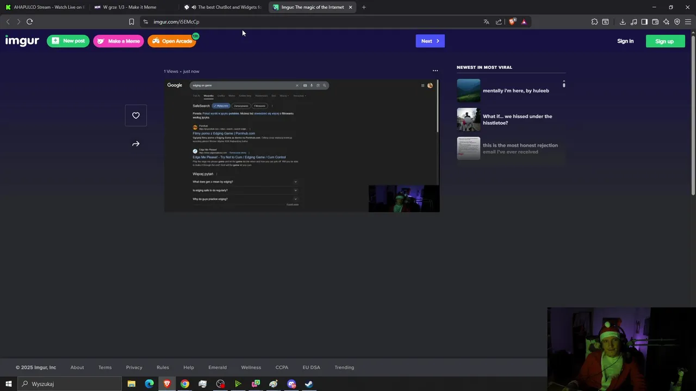Open the translate page icon

click(486, 22)
